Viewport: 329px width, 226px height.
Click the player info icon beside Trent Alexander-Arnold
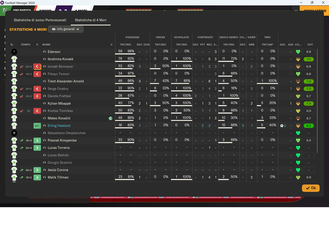[44, 81]
